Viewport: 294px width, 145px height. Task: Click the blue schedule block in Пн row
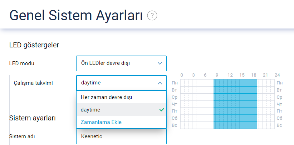235,83
